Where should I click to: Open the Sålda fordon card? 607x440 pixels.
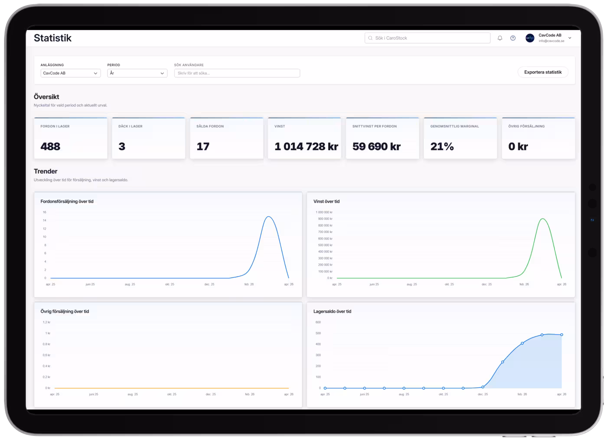point(227,138)
